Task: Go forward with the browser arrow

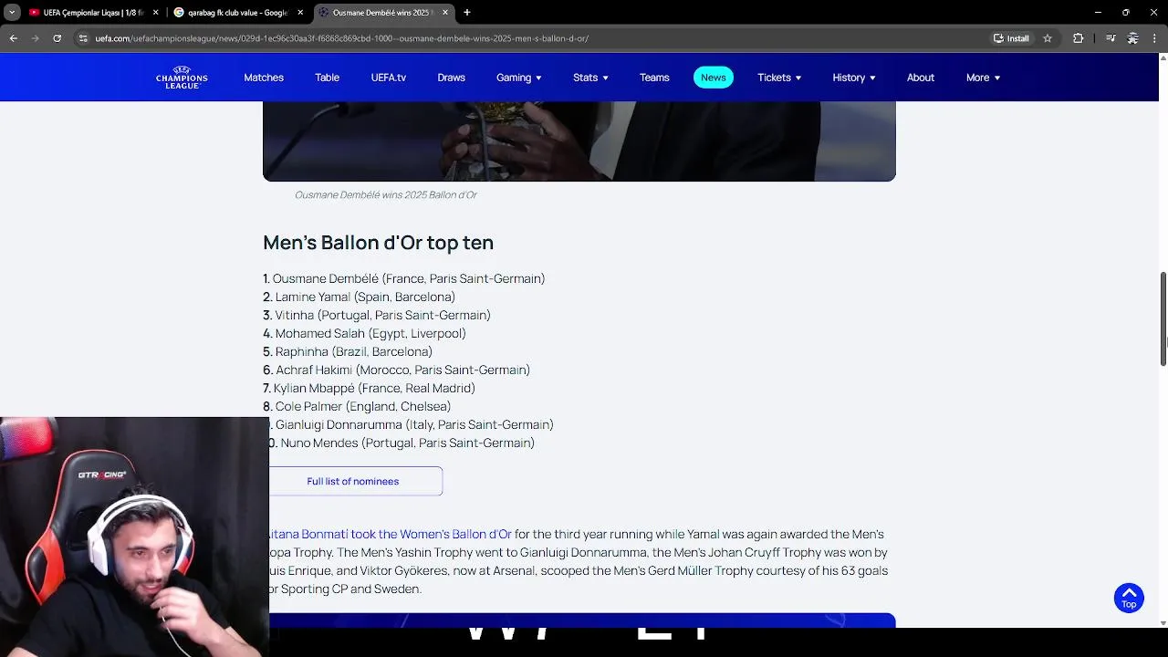Action: click(35, 38)
